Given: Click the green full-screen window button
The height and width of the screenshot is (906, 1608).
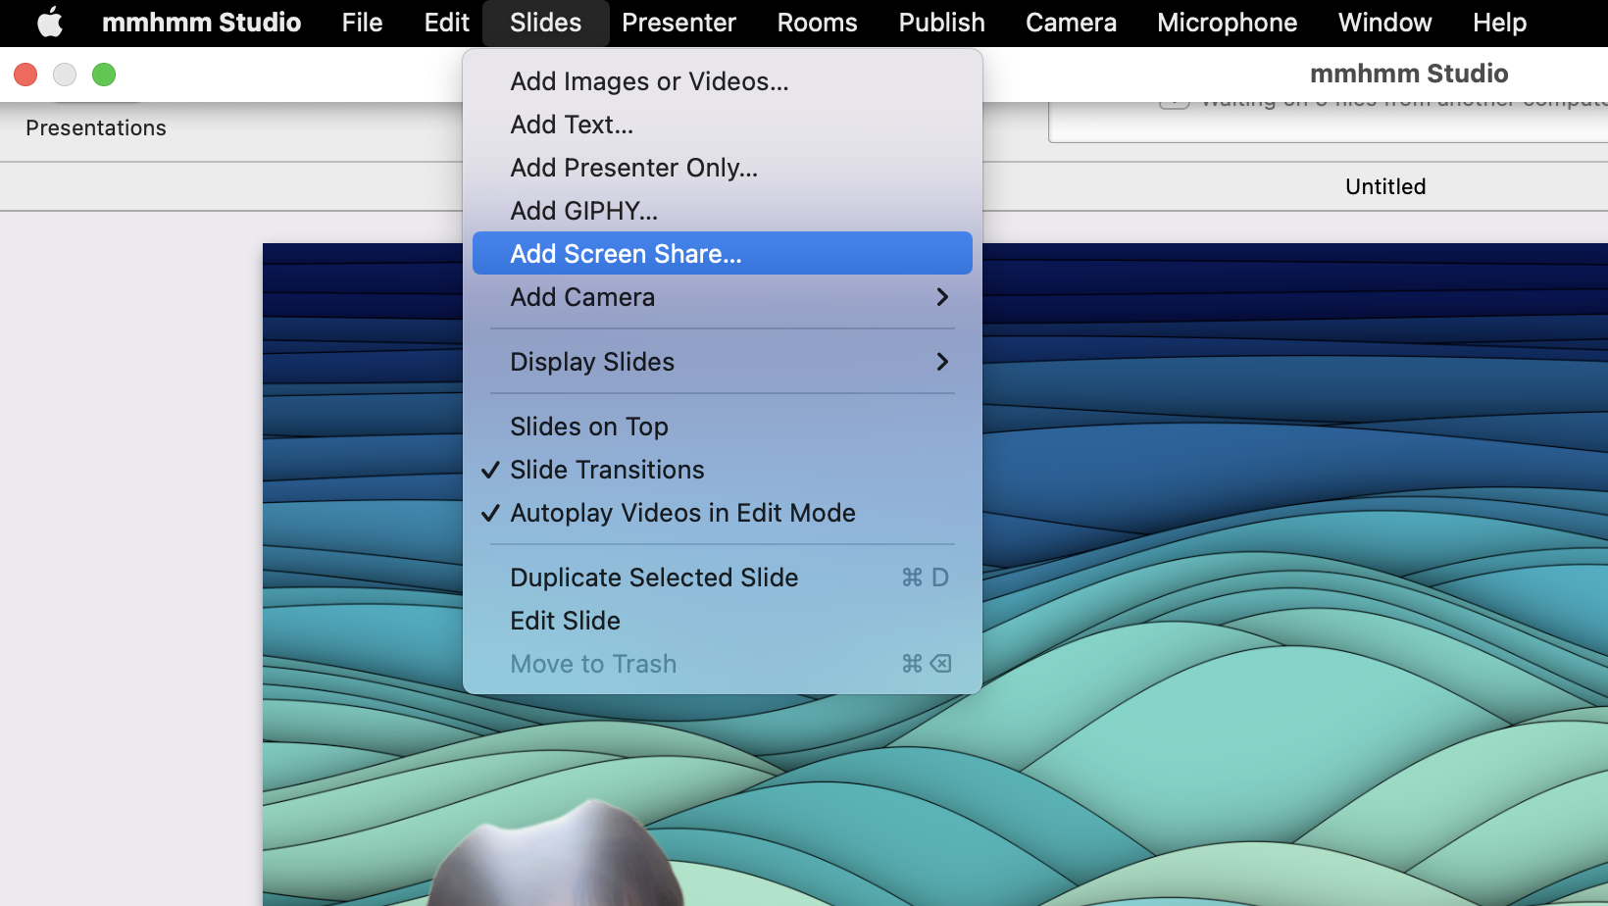Looking at the screenshot, I should pos(104,75).
